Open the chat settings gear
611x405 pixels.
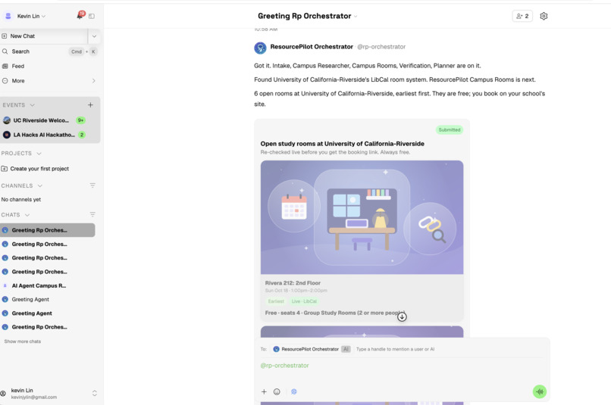pos(544,16)
